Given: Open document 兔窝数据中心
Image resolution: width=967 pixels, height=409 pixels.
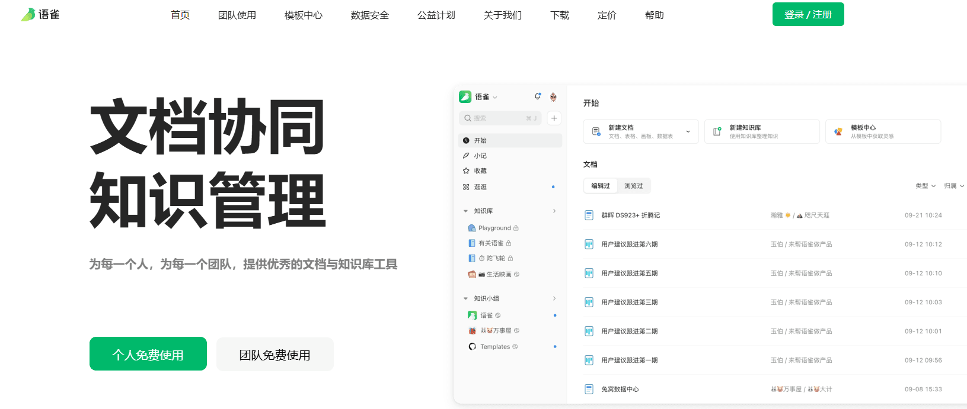Looking at the screenshot, I should tap(620, 389).
